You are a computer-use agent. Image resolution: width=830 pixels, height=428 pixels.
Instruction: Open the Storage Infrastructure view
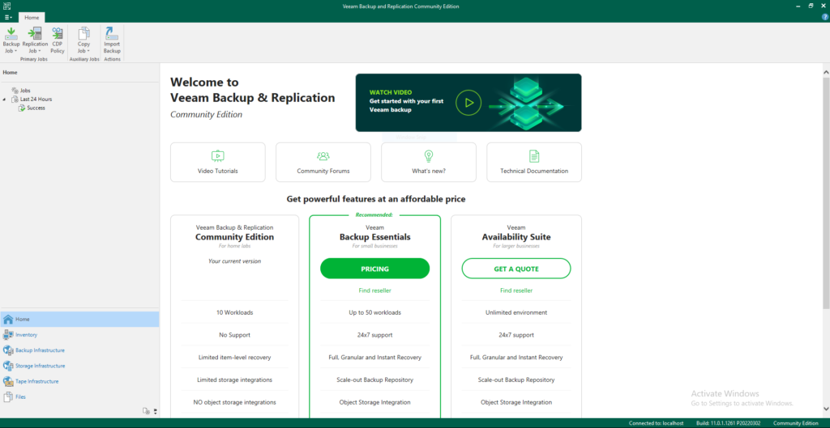(79, 366)
